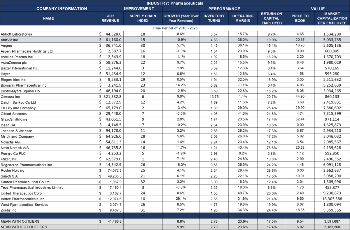
Task: Select Johnson & Johnson revenue 94,178.0
Action: click(110, 131)
